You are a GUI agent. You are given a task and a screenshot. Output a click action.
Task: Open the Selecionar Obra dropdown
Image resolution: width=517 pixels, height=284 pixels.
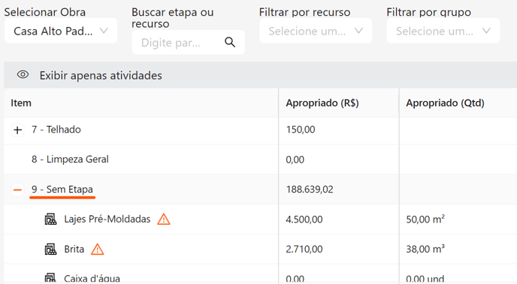61,31
